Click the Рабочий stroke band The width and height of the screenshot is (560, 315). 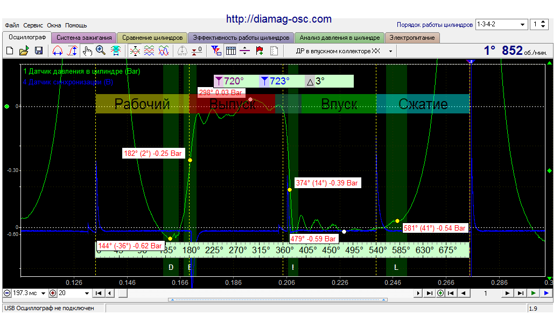pyautogui.click(x=142, y=104)
